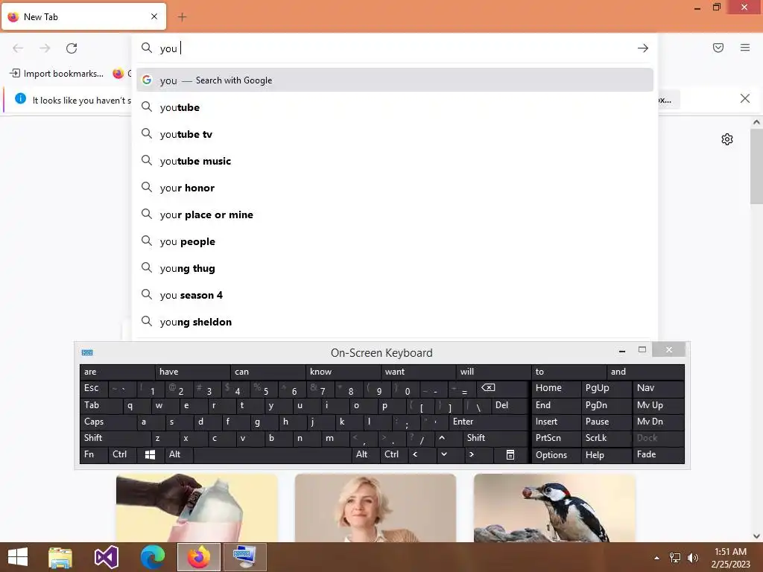Select the 'your place or mine' suggestion
This screenshot has width=763, height=572.
click(395, 214)
